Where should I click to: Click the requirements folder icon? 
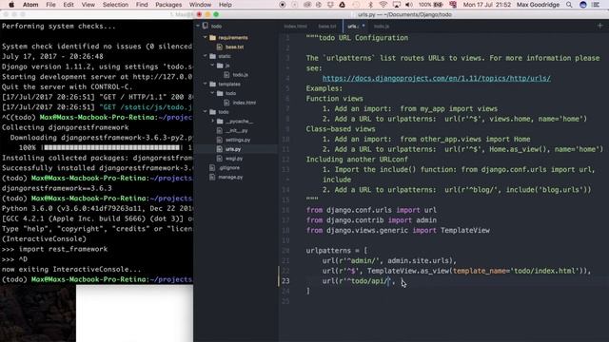(x=212, y=38)
